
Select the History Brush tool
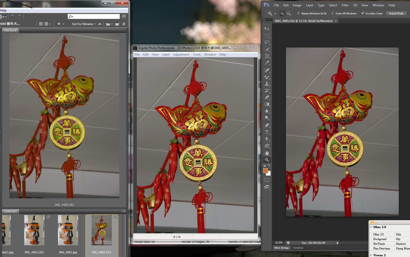[x=267, y=91]
